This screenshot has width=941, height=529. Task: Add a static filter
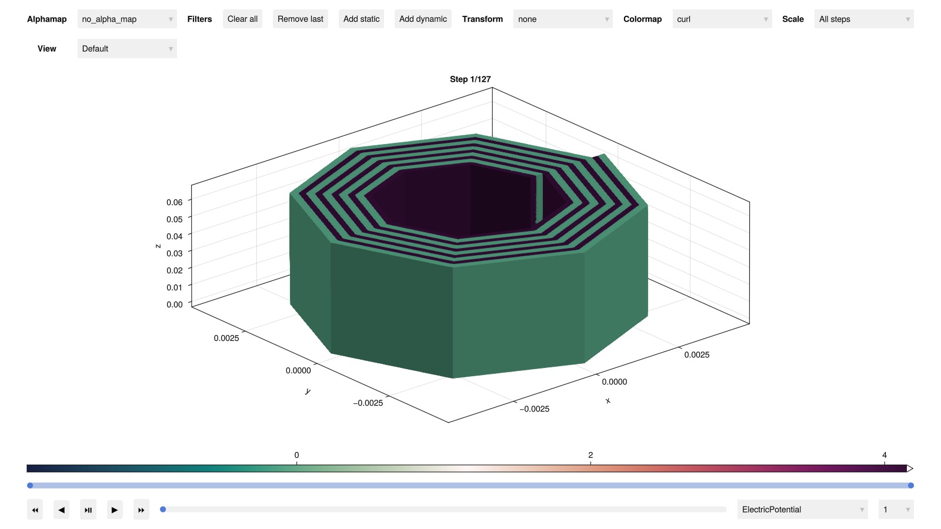click(x=361, y=19)
